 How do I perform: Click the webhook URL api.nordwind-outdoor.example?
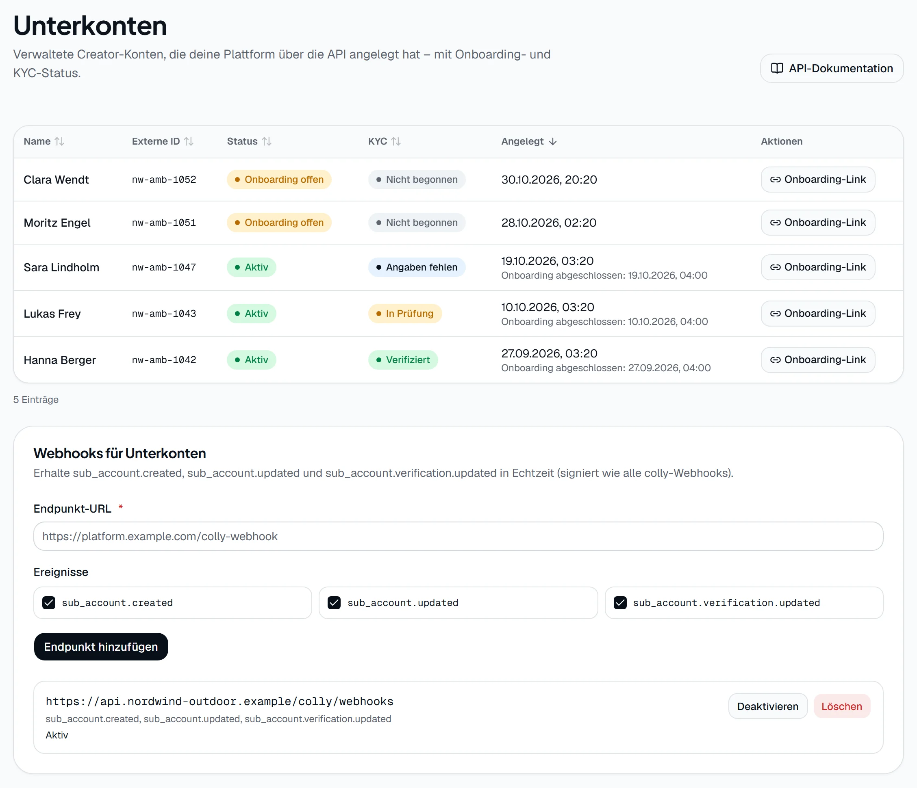coord(219,701)
